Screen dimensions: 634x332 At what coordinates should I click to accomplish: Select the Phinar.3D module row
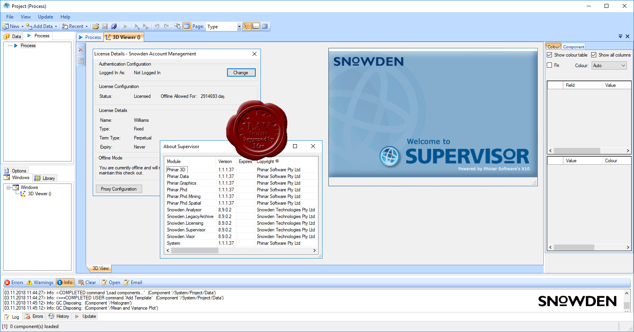click(x=242, y=170)
